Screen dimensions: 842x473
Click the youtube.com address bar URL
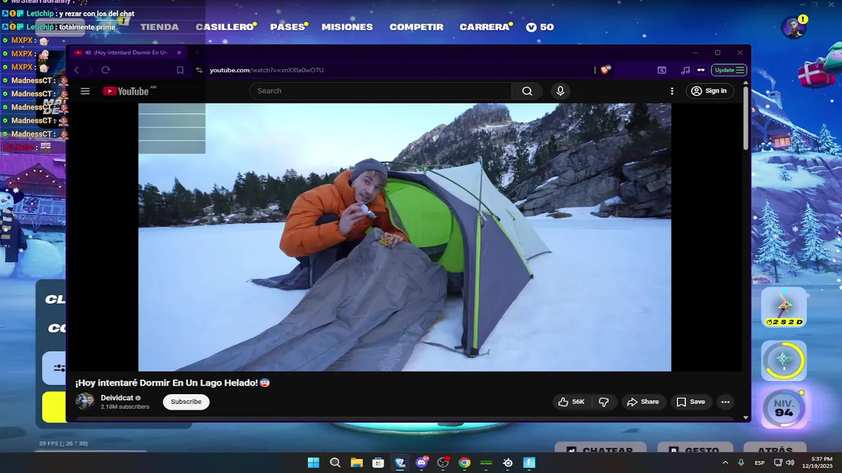coord(266,70)
